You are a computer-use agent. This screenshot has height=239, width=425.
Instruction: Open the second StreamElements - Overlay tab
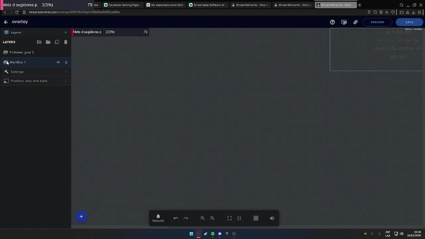(293, 5)
